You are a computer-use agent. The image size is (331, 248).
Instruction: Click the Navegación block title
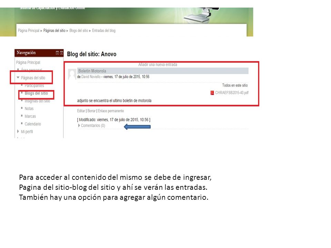(x=26, y=53)
